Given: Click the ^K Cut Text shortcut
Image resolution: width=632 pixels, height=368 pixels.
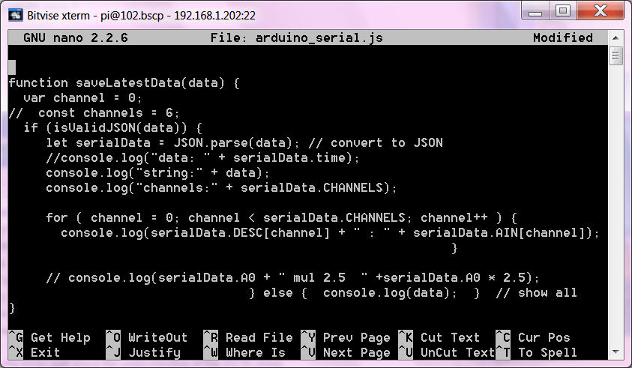Looking at the screenshot, I should [x=439, y=337].
